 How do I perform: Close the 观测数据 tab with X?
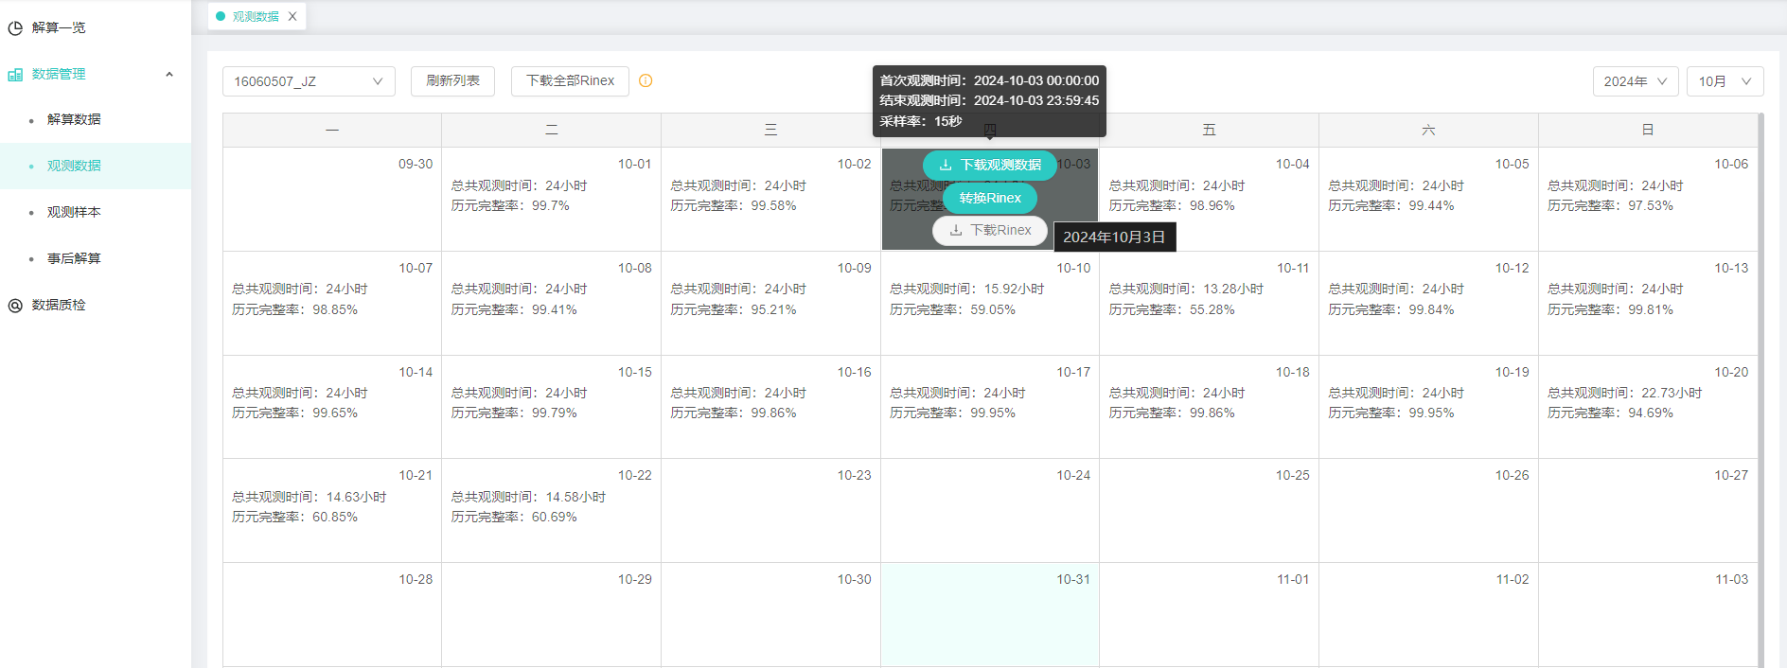[x=292, y=17]
